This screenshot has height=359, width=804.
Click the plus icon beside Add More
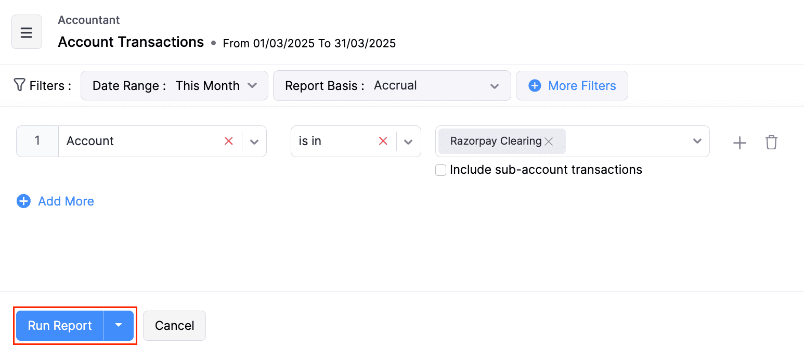click(x=23, y=201)
